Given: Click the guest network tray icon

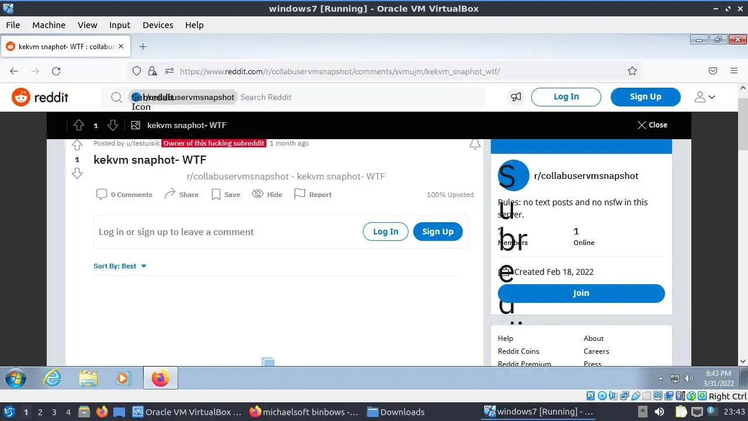Looking at the screenshot, I should click(675, 378).
